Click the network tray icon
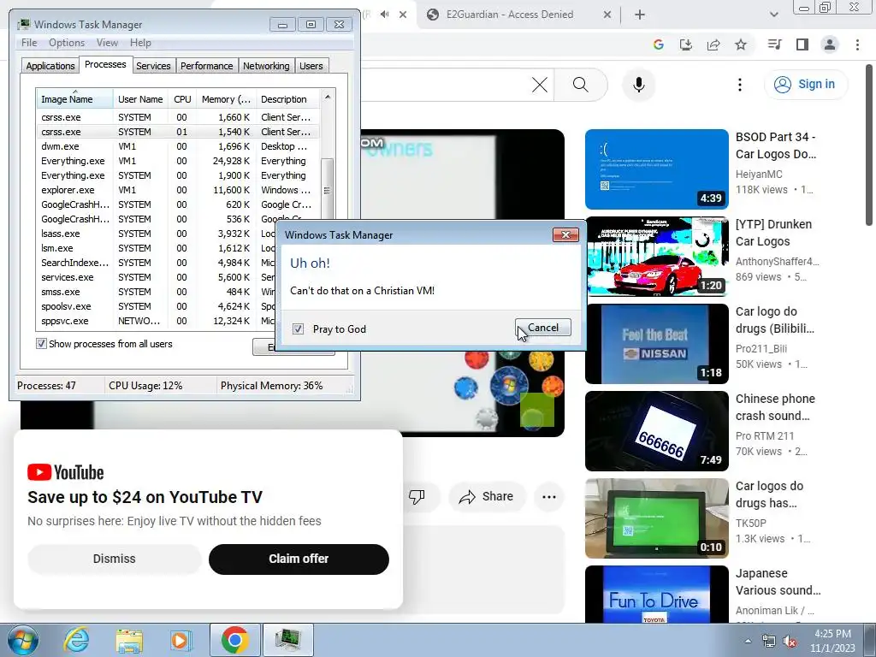 [x=769, y=642]
